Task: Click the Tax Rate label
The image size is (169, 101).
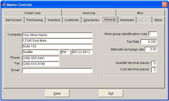Action: 133,41
